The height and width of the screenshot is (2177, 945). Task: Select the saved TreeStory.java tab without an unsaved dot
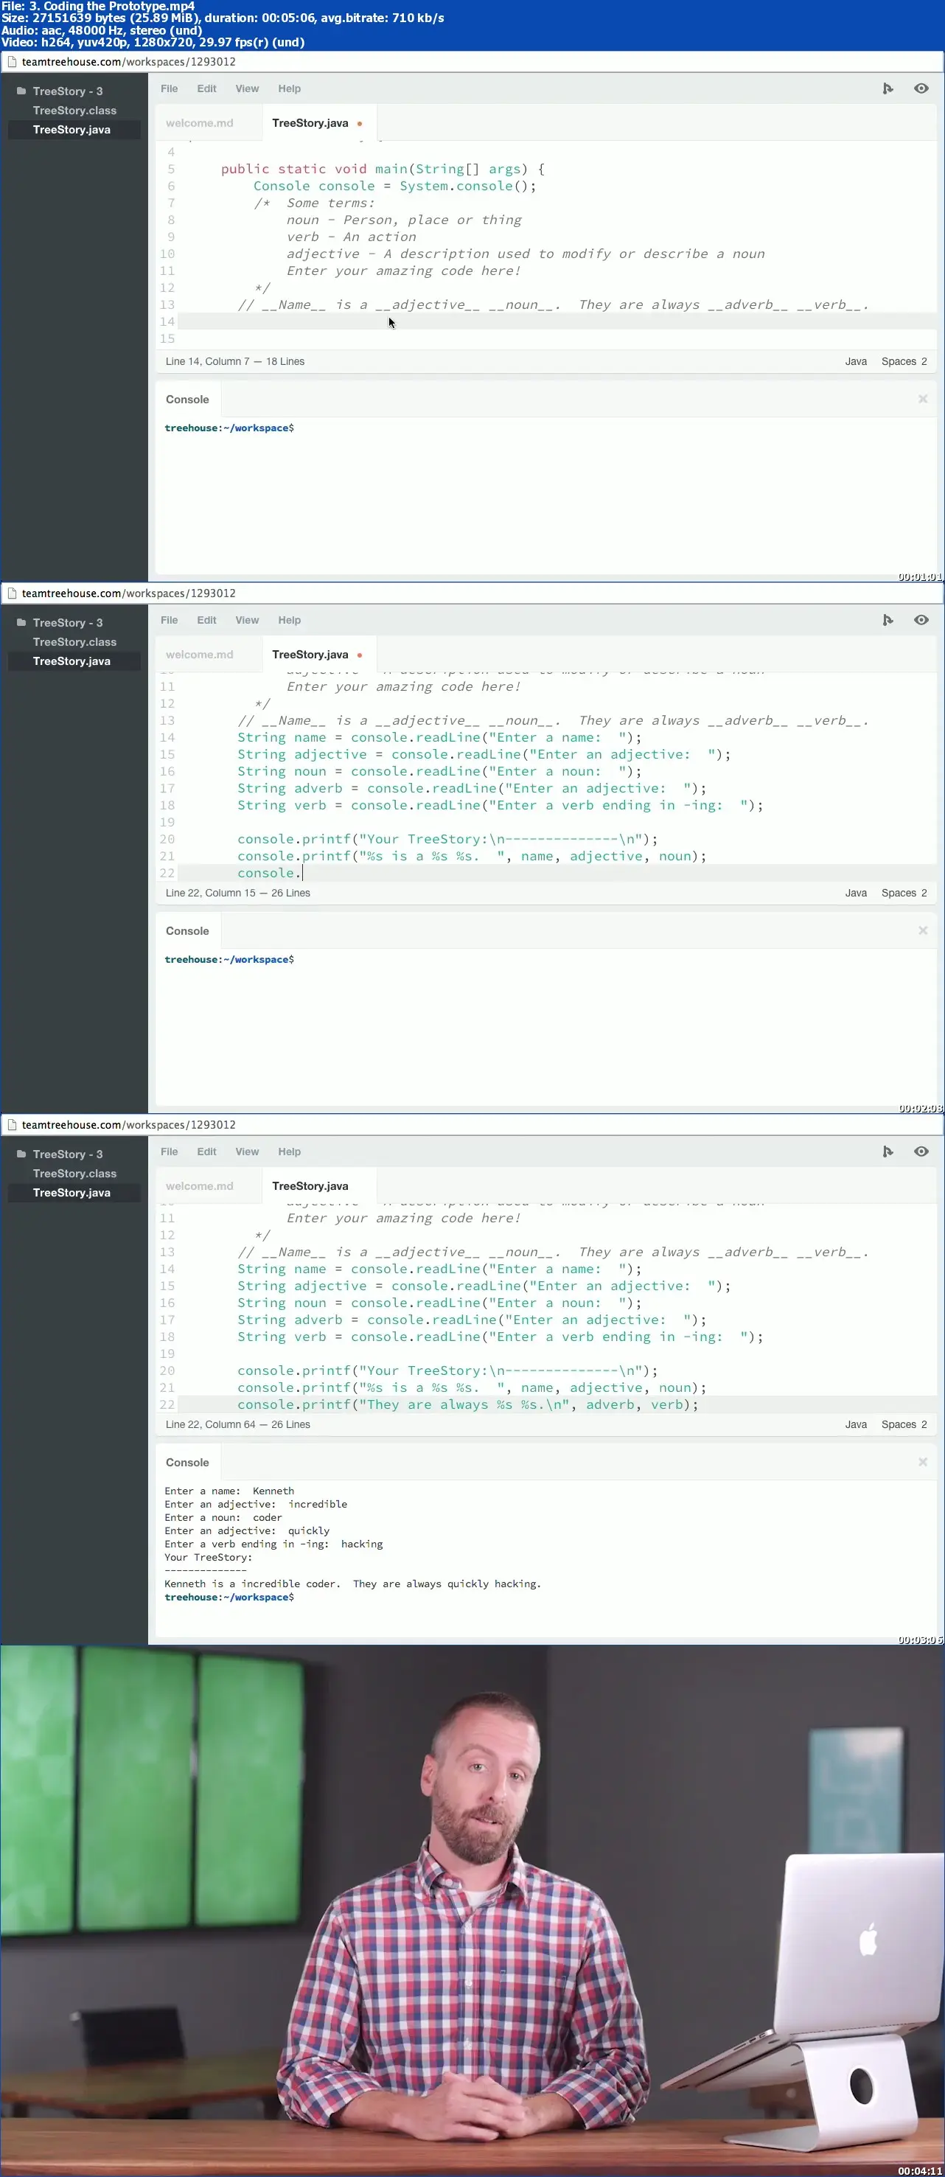coord(310,1186)
